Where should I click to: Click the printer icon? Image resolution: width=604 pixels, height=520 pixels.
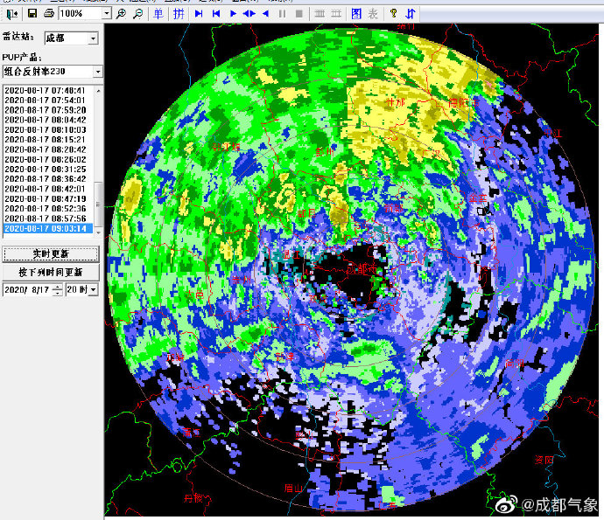point(48,14)
